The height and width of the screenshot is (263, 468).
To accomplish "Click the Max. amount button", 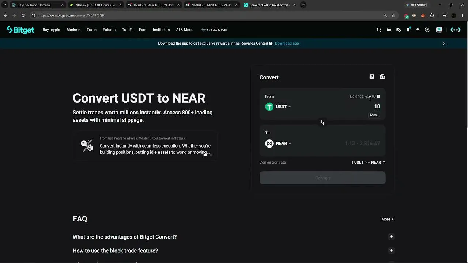I will click(374, 115).
